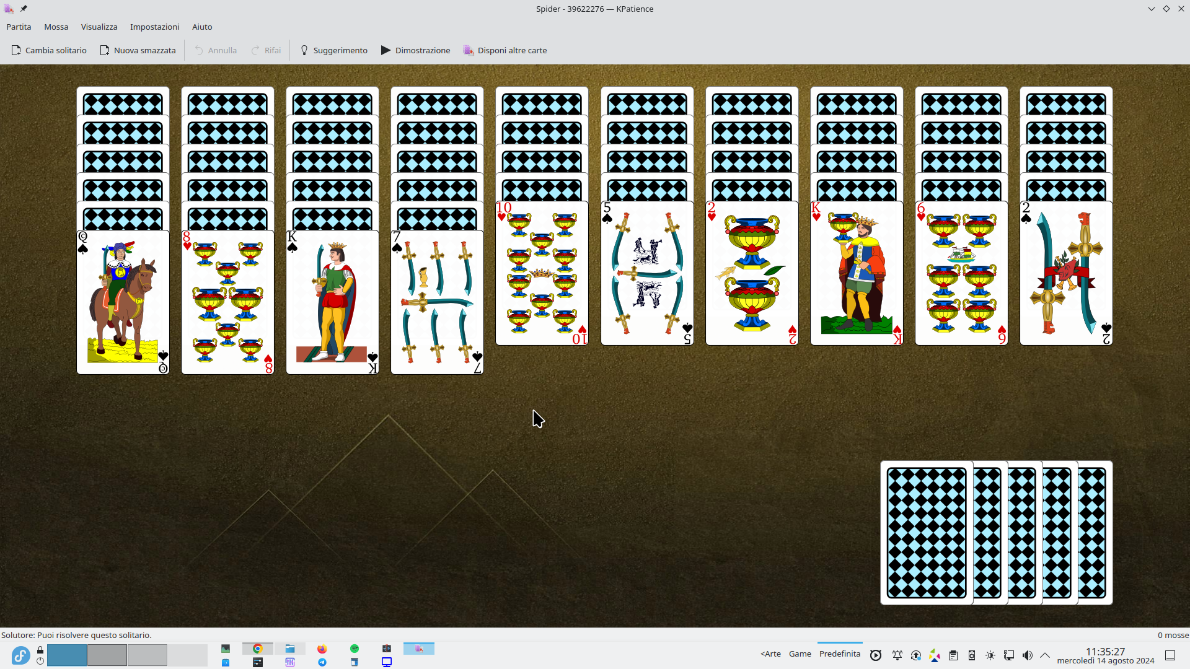
Task: Switch to the second virtual desktop
Action: 107,655
